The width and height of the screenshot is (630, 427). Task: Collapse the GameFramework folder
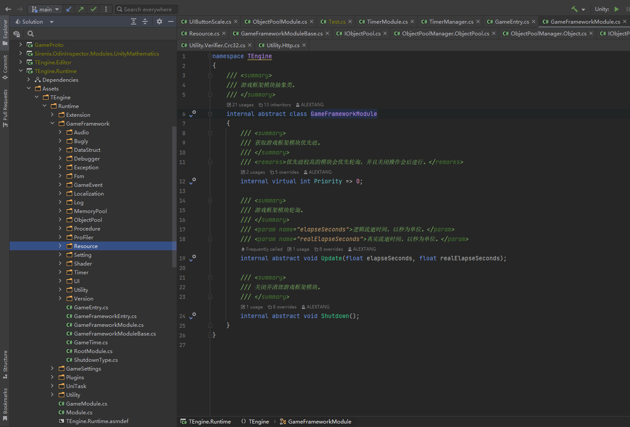pyautogui.click(x=52, y=123)
